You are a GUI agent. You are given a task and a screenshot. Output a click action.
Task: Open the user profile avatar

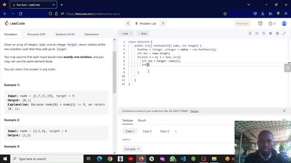tap(284, 23)
